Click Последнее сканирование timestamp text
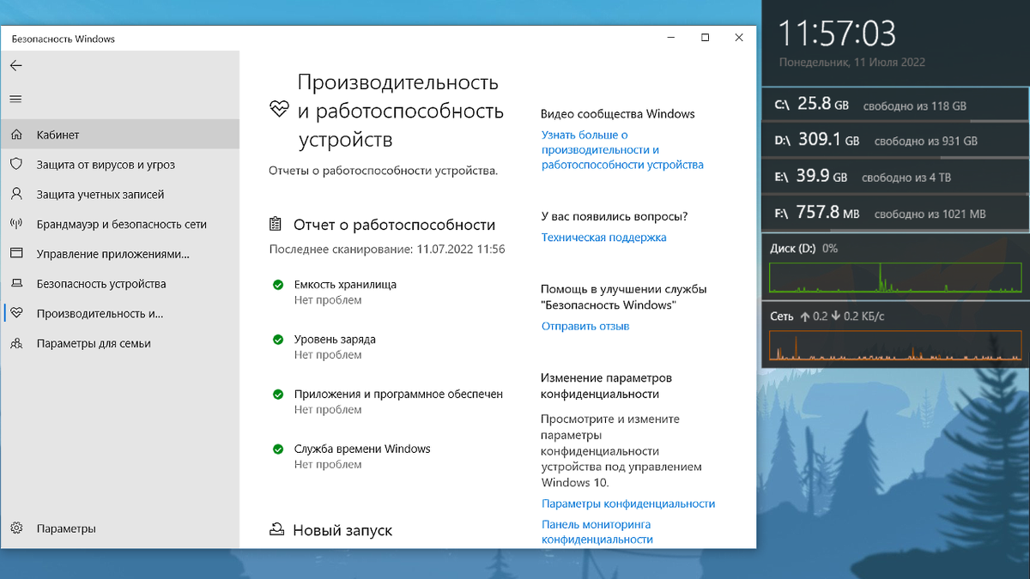 coord(387,250)
